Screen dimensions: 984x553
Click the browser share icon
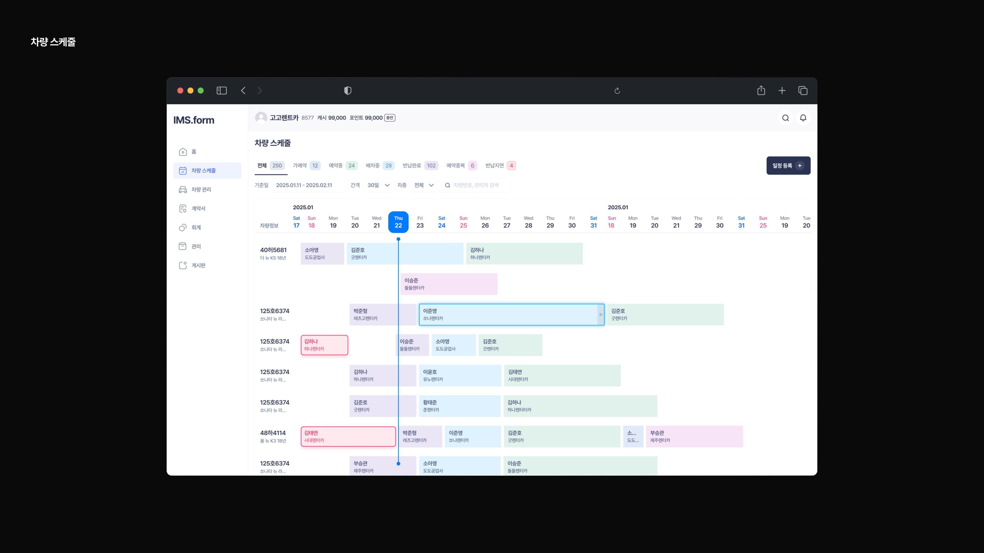761,90
